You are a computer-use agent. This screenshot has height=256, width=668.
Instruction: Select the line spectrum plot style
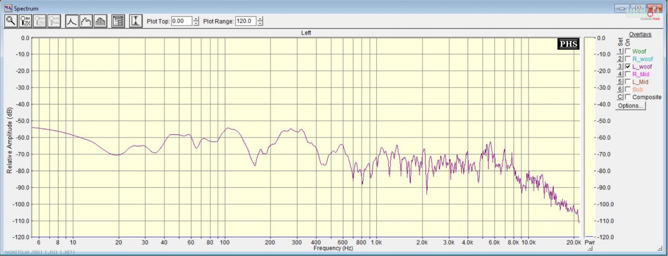pyautogui.click(x=72, y=21)
